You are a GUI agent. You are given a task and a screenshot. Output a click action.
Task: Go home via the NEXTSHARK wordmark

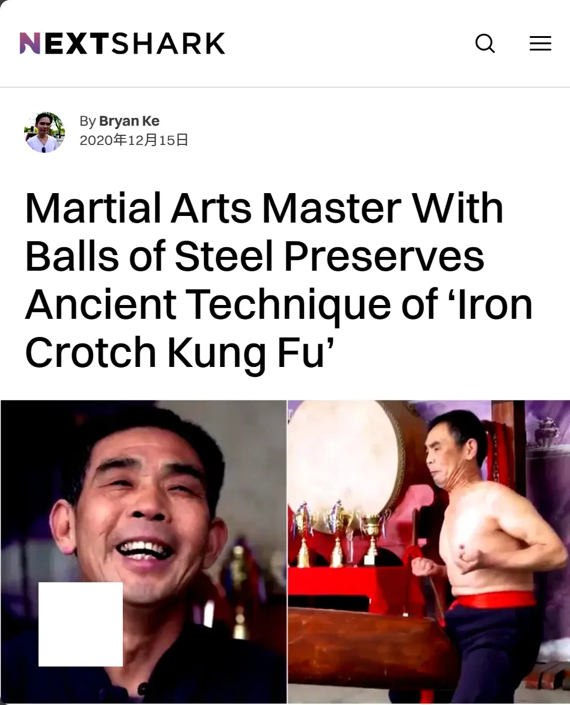pos(122,43)
